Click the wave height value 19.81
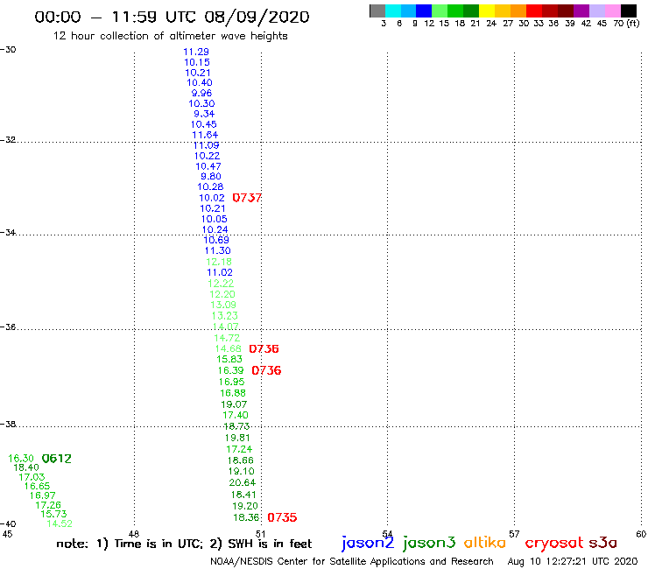The width and height of the screenshot is (648, 569). (x=237, y=438)
